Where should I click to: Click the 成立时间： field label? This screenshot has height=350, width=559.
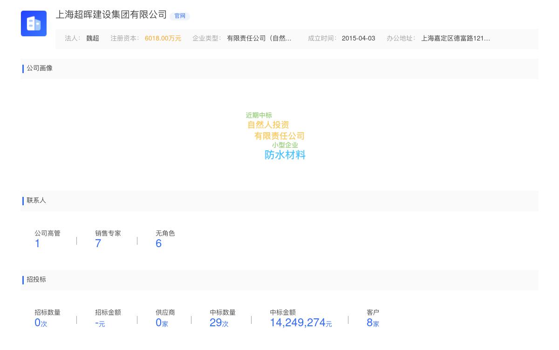pos(322,39)
